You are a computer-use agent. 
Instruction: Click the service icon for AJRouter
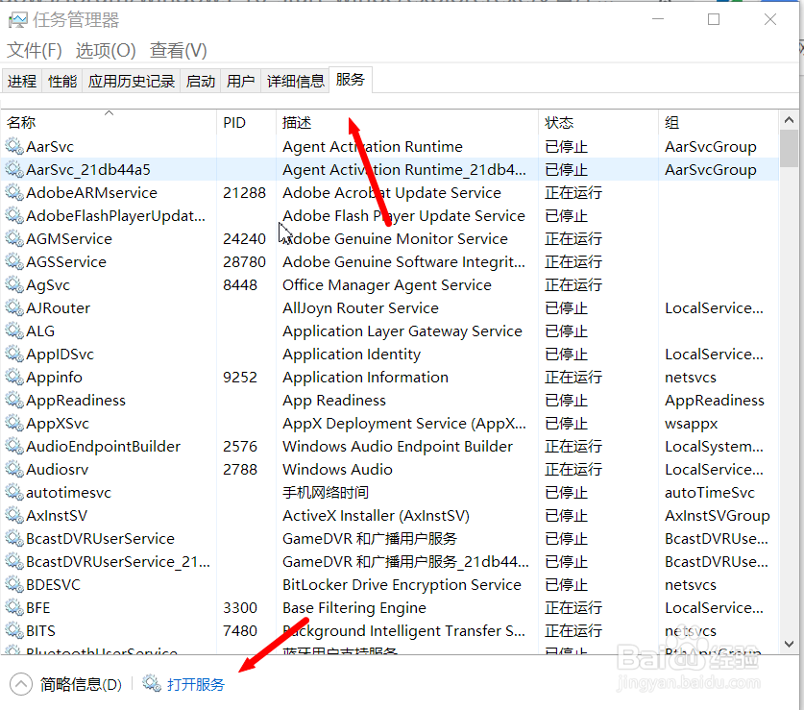14,307
